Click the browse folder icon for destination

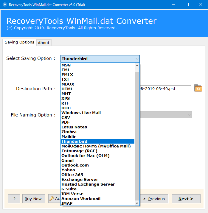pyautogui.click(x=198, y=88)
